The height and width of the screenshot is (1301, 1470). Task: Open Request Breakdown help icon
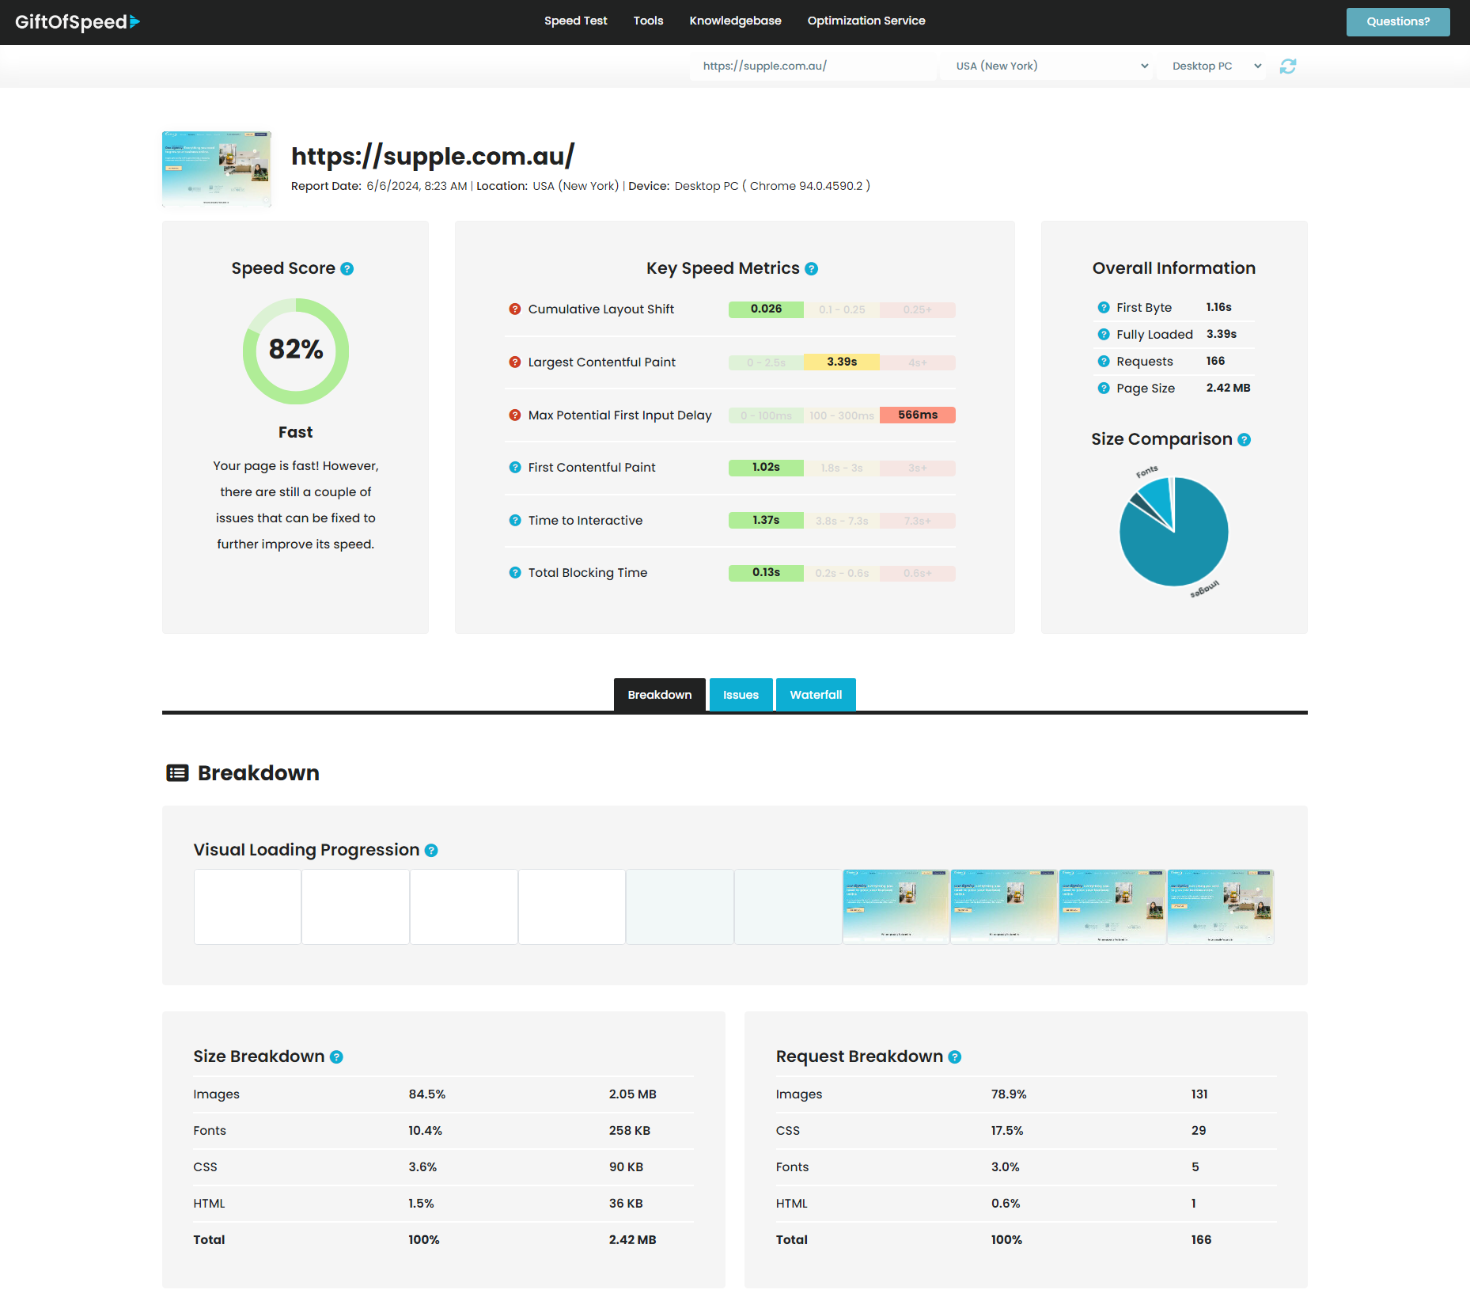tap(955, 1057)
